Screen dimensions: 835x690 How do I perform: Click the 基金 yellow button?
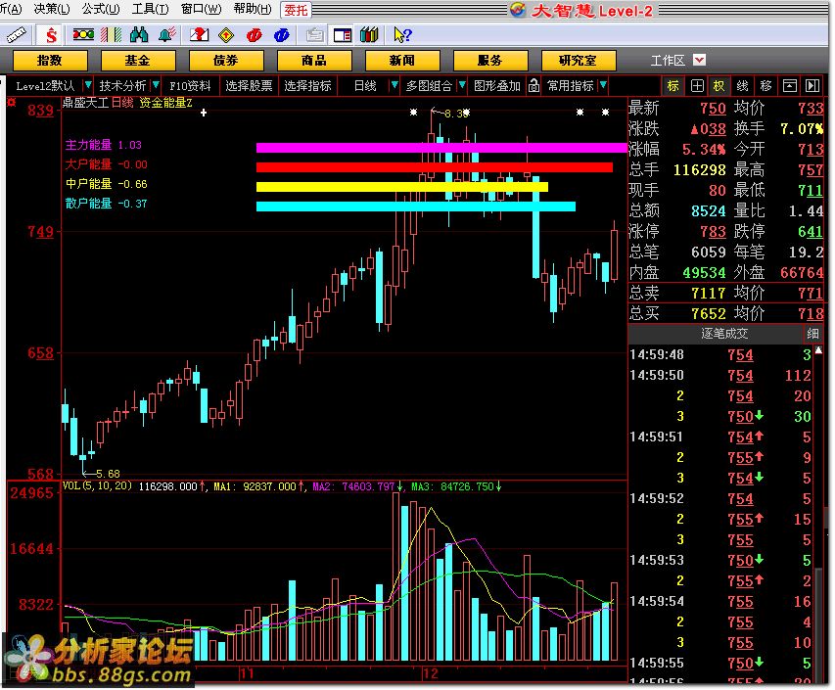coord(137,60)
